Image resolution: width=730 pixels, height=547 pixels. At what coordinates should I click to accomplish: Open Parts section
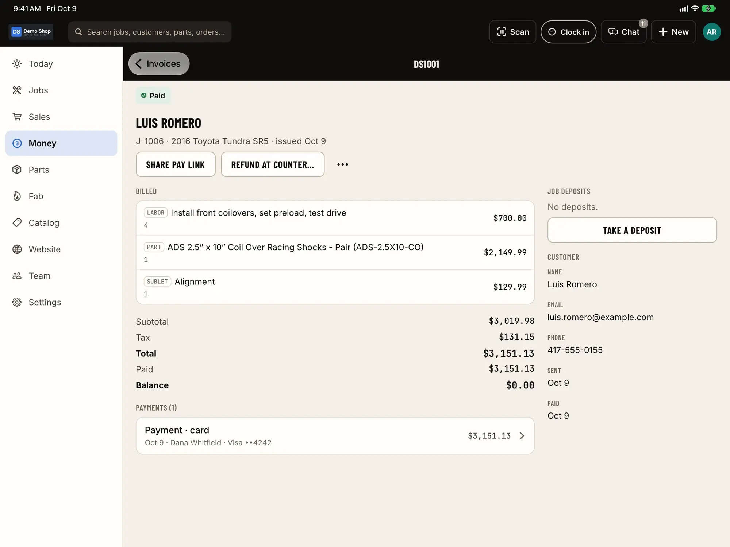pyautogui.click(x=61, y=170)
